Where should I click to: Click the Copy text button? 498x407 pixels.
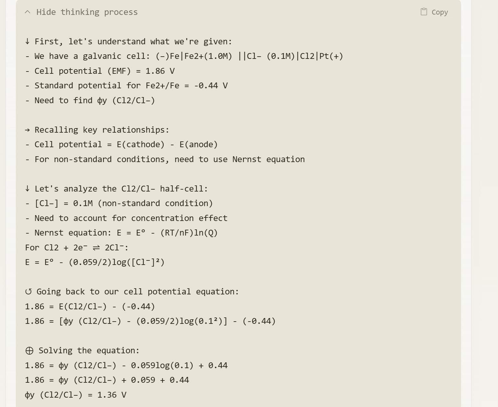click(x=440, y=12)
